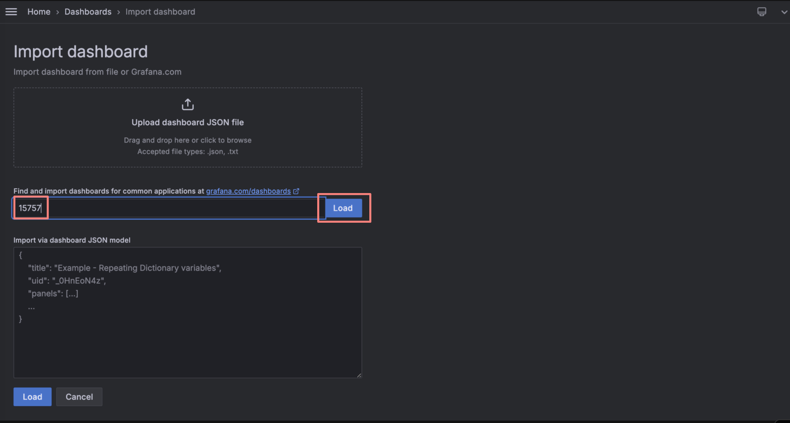Screen dimensions: 790x423
Task: Go to Home breadcrumb
Action: [x=39, y=12]
